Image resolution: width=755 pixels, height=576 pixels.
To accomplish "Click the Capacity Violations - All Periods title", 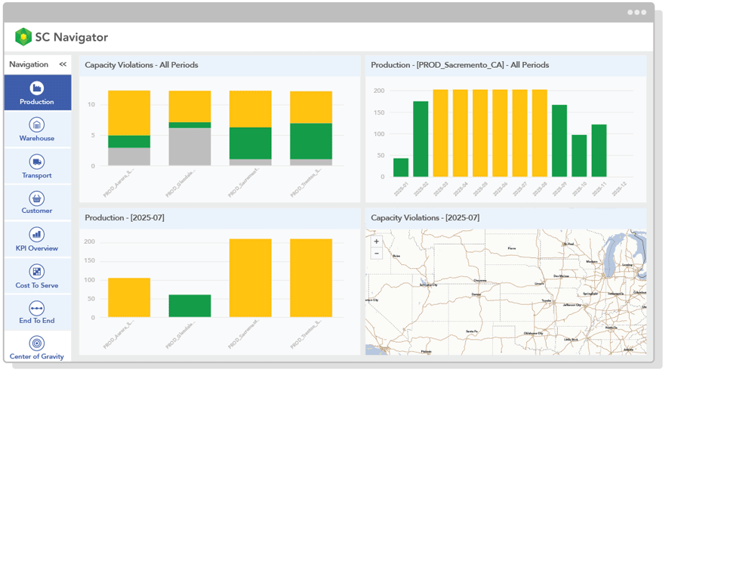I will click(141, 65).
